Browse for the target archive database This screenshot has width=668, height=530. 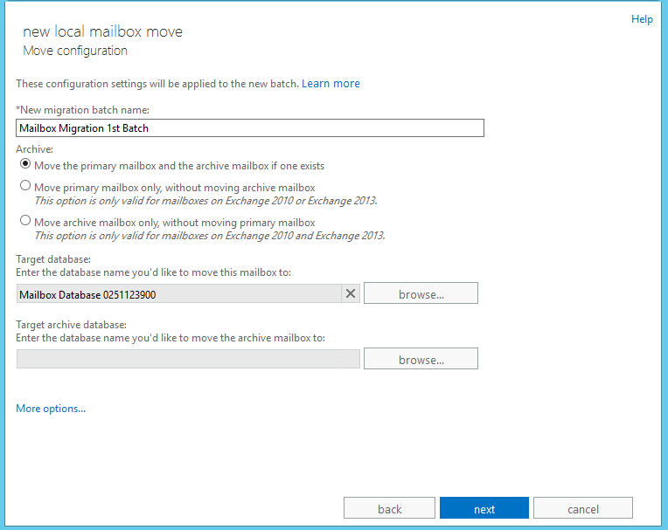[421, 359]
